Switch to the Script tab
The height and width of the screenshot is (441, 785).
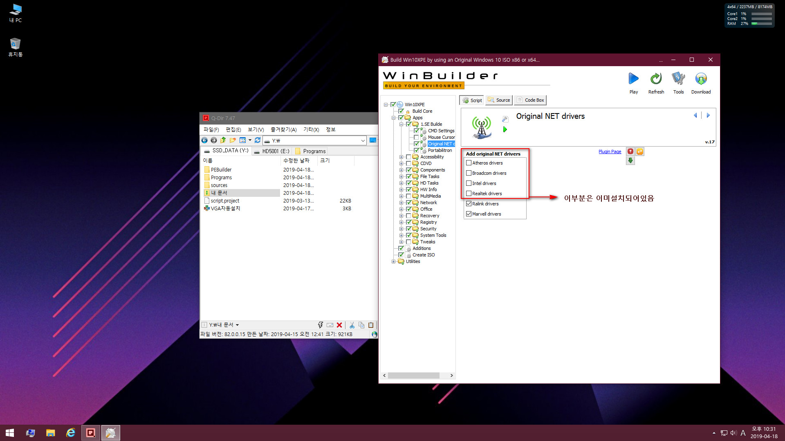coord(472,100)
